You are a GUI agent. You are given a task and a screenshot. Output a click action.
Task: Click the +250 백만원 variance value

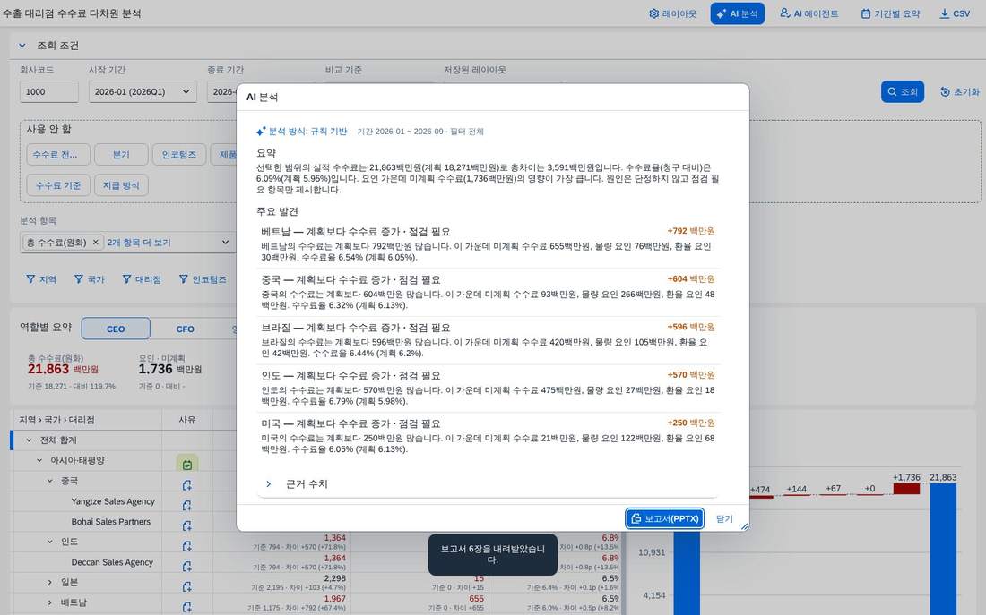(691, 423)
